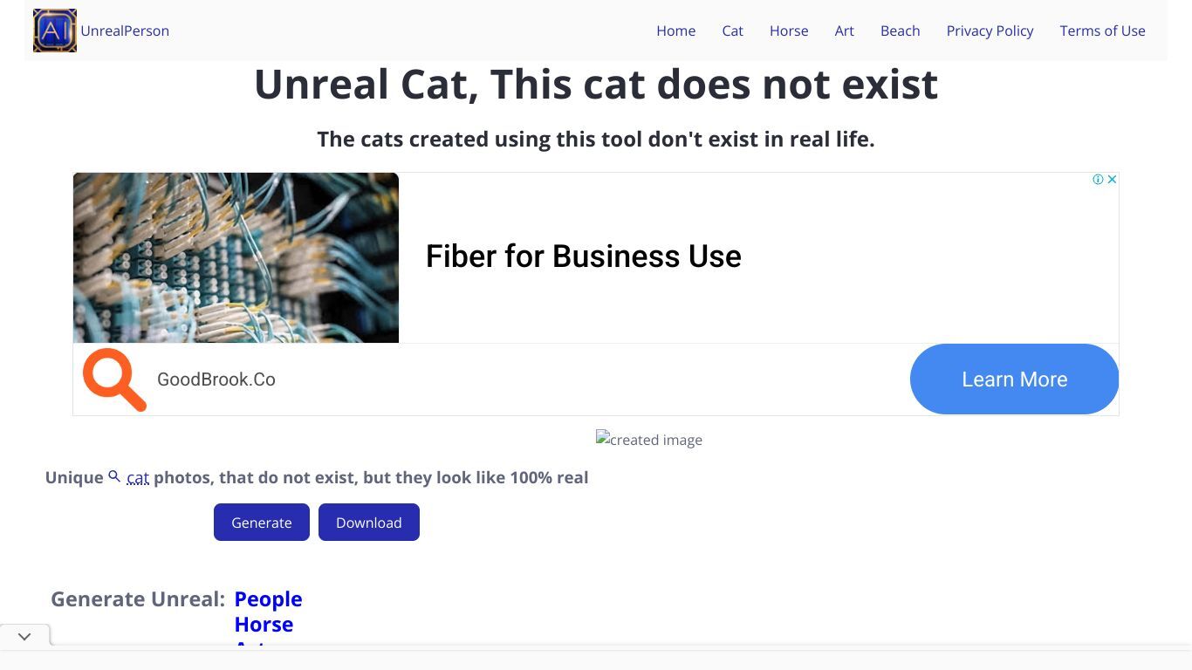Open the Home menu item
The image size is (1192, 670).
point(676,31)
